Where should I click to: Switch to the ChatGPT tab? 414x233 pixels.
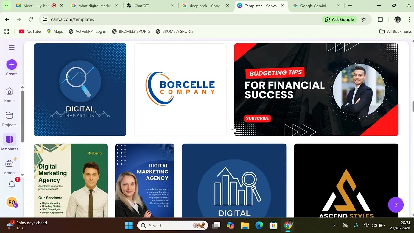coord(150,6)
